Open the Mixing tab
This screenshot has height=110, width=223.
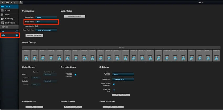click(9, 15)
